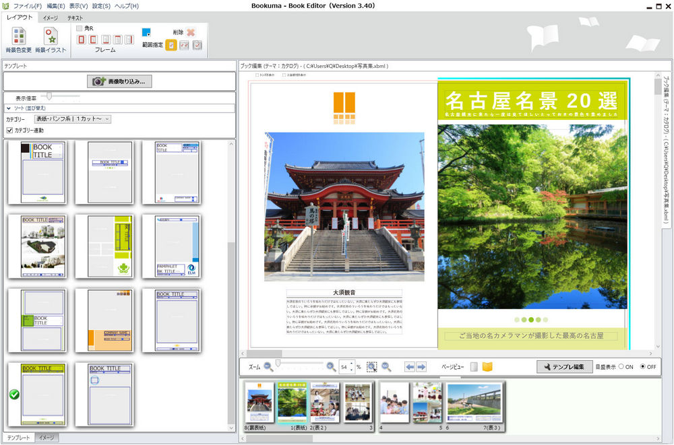
Task: Click the テンプレ編集 button
Action: [x=565, y=367]
